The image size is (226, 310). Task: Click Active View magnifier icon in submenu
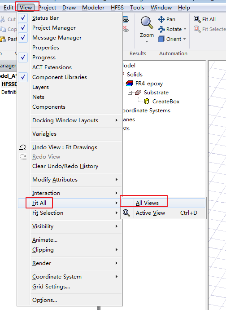[126, 213]
